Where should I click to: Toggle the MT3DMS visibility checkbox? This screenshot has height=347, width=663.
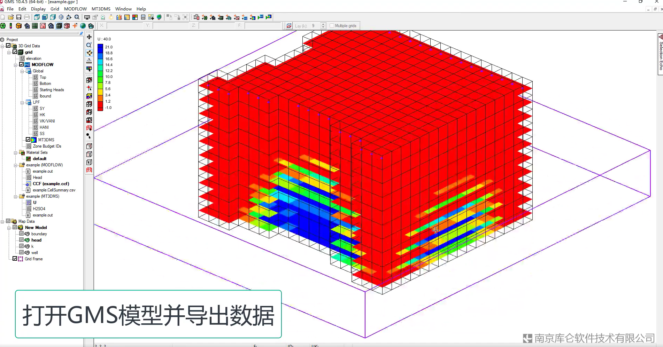point(28,140)
